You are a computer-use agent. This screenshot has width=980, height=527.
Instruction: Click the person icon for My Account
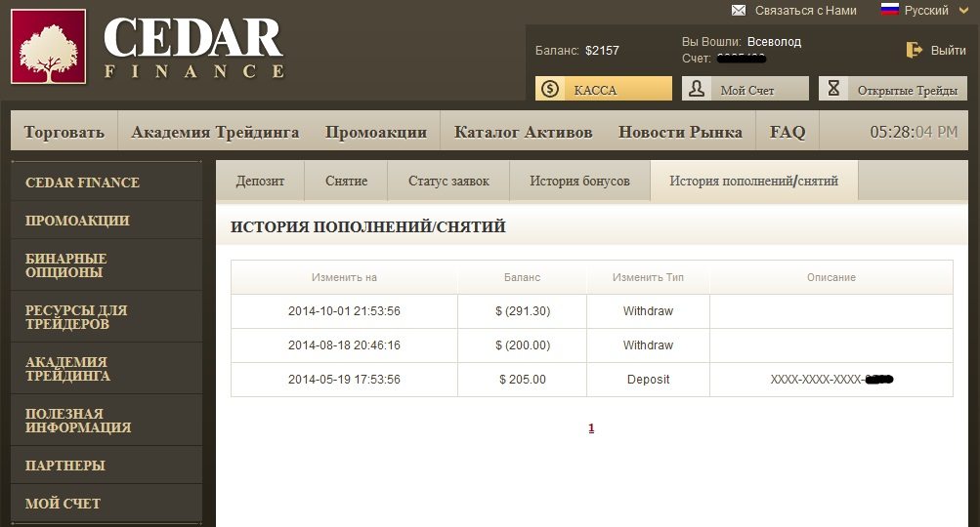[697, 89]
